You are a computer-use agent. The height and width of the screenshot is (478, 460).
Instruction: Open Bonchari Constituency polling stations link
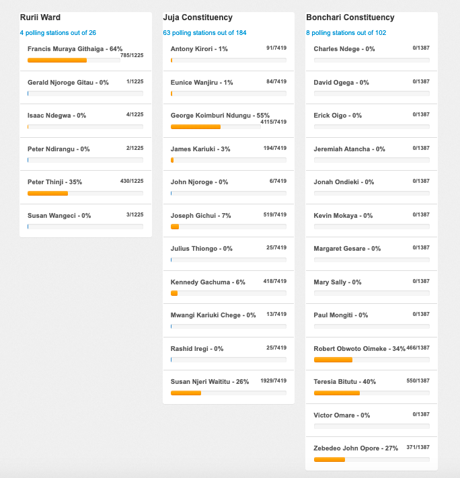click(x=346, y=33)
